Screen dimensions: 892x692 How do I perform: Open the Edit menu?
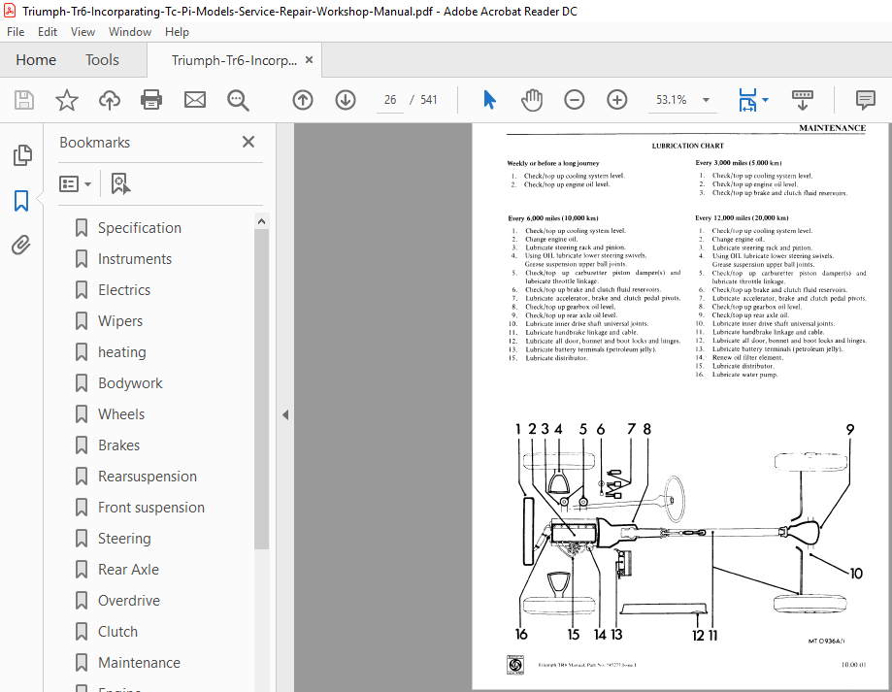click(x=48, y=32)
